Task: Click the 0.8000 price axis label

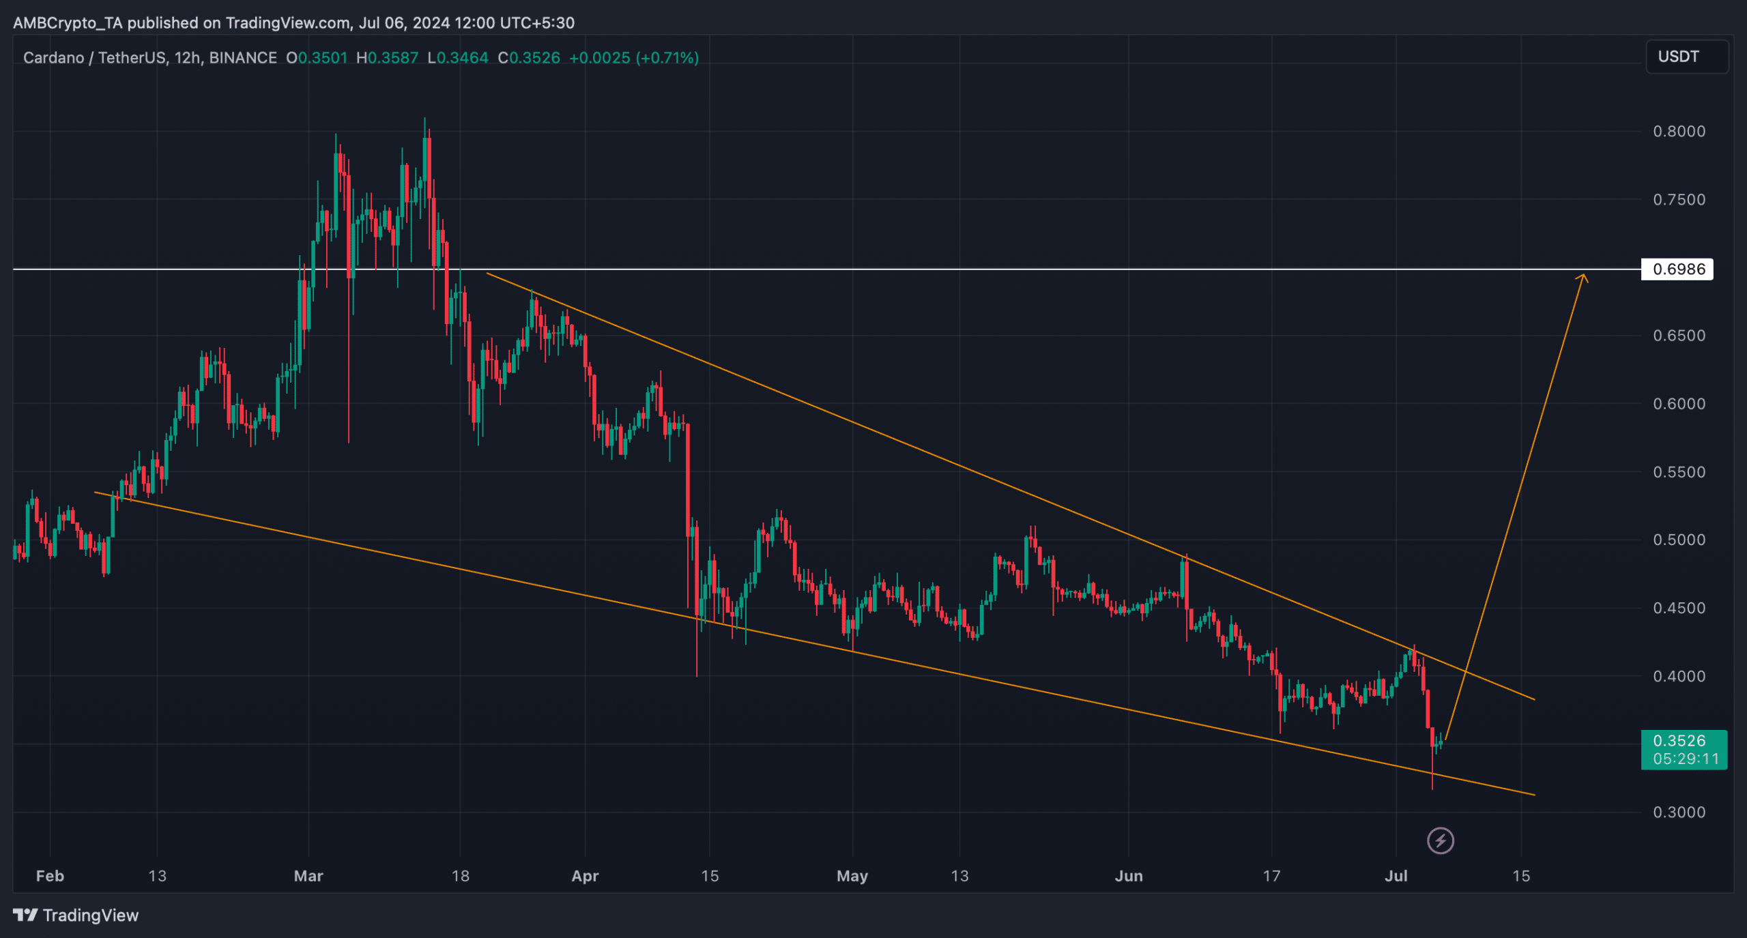Action: 1679,132
